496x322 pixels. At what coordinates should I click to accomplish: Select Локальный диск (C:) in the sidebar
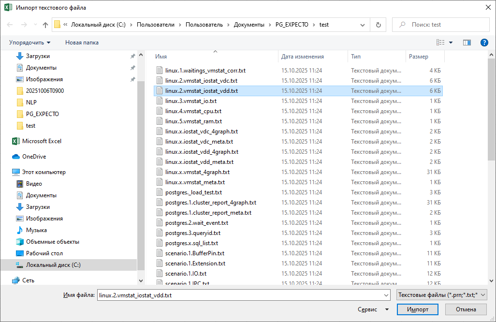(53, 265)
